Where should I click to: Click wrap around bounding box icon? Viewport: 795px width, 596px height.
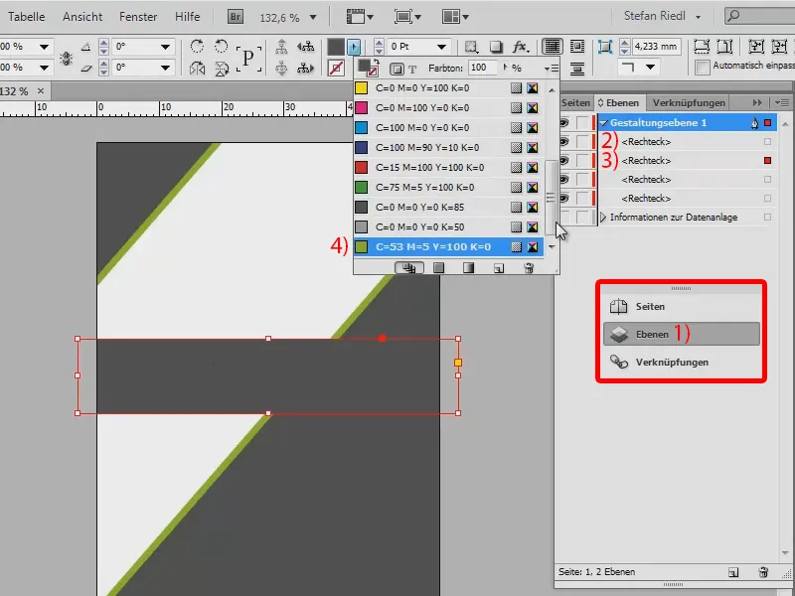577,47
